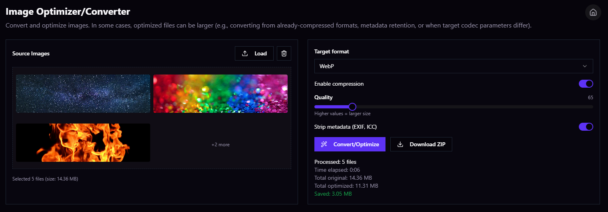Click the 'Time elapsed: 0:06' line
The image size is (608, 212).
click(337, 170)
